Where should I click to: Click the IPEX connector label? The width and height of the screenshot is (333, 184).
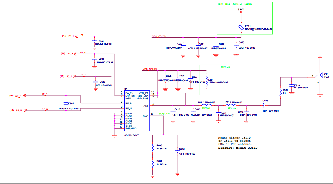point(326,77)
